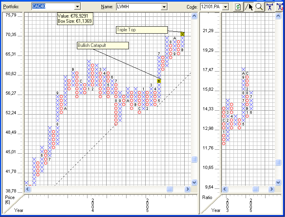Click the weightlifter icon with red 2
The image size is (285, 217).
(x=280, y=7)
